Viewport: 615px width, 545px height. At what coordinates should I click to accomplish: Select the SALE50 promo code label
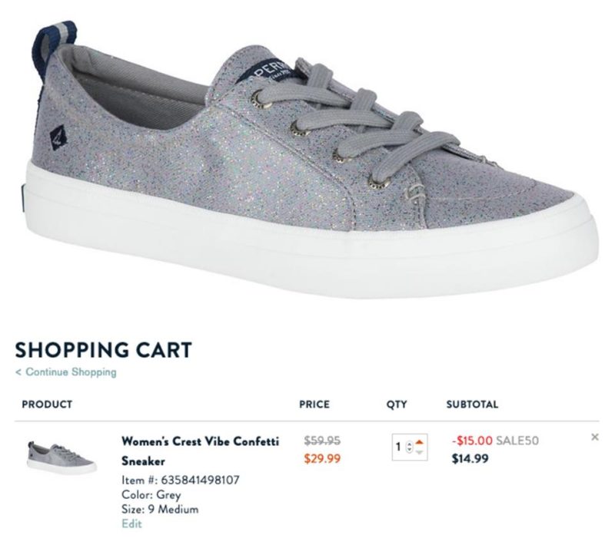click(517, 441)
